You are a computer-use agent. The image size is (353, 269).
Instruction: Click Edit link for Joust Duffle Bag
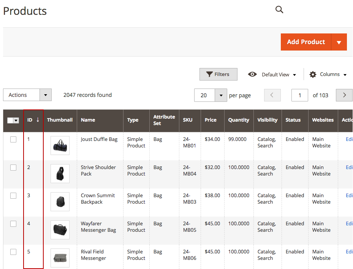point(349,139)
